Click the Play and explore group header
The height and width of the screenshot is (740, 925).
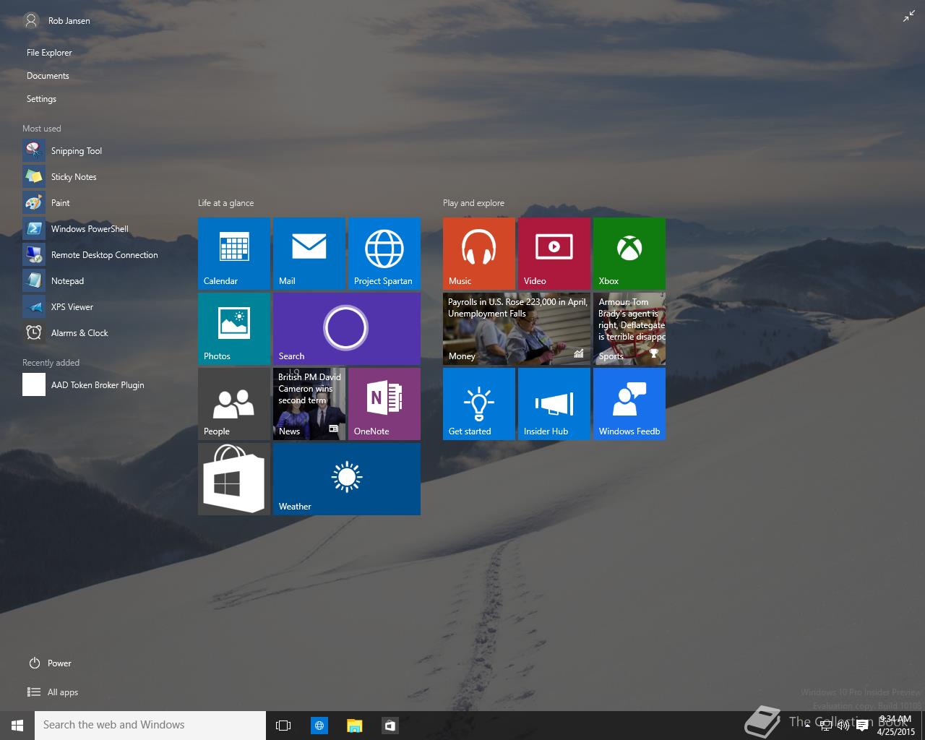[473, 203]
